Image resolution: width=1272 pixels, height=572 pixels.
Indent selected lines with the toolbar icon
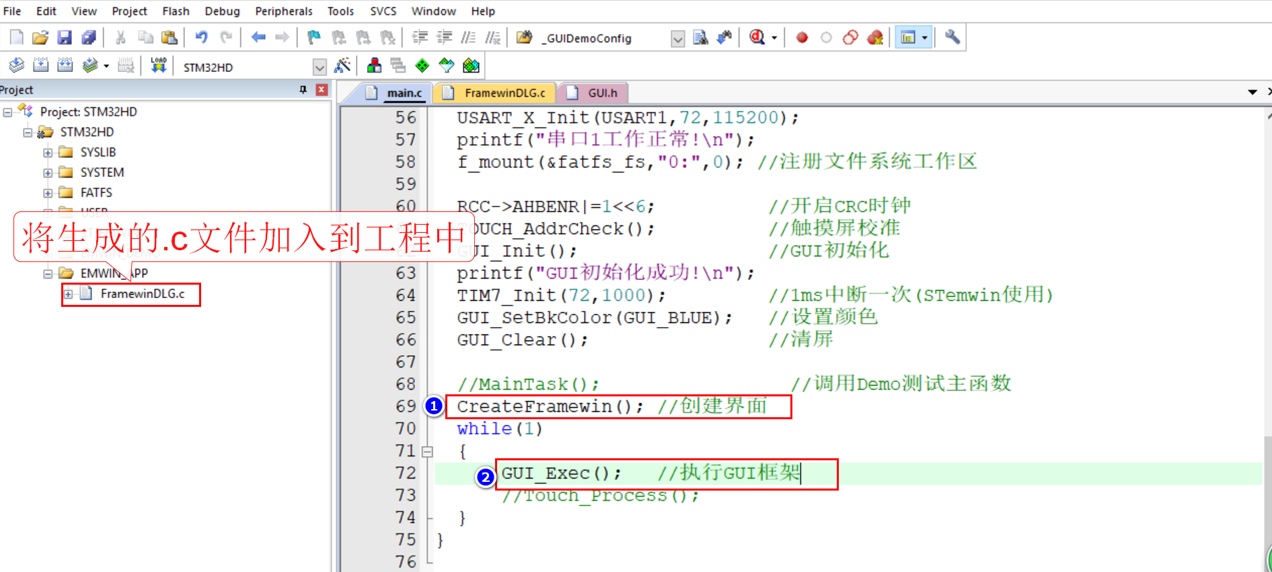point(420,38)
